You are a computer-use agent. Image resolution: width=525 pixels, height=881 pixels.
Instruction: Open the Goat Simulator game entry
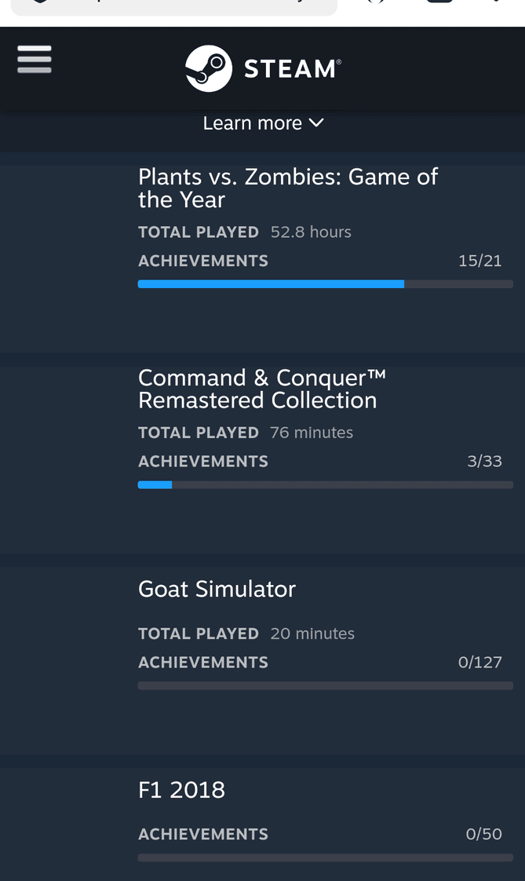[x=217, y=589]
